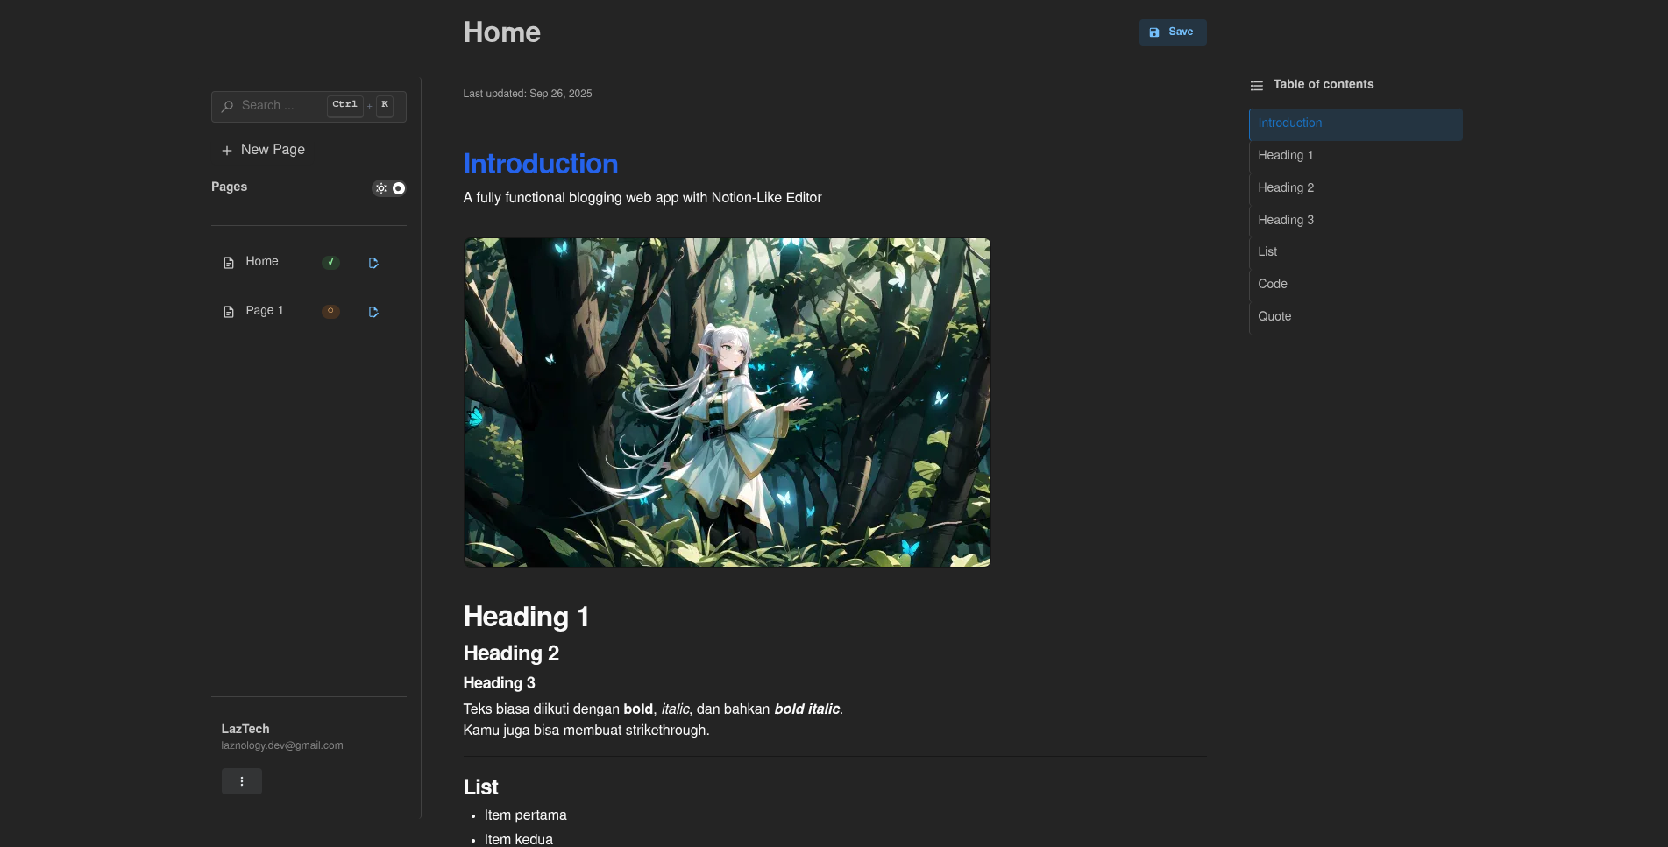
Task: Go to Heading 2 in table of contents
Action: click(1285, 187)
